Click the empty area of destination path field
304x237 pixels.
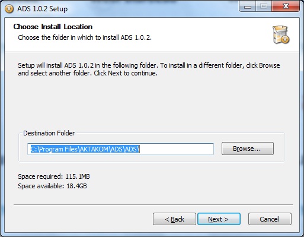(177, 149)
